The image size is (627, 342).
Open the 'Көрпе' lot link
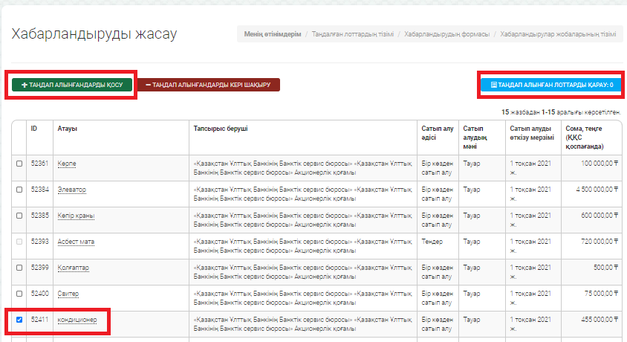67,164
